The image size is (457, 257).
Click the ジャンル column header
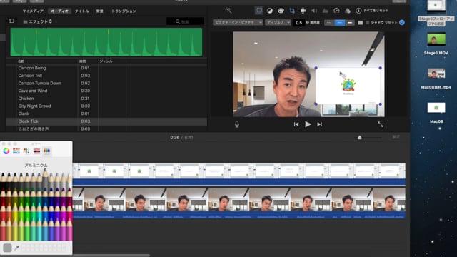(106, 61)
